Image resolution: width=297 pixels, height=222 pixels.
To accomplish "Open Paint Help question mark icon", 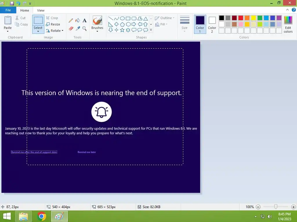I will coord(294,10).
